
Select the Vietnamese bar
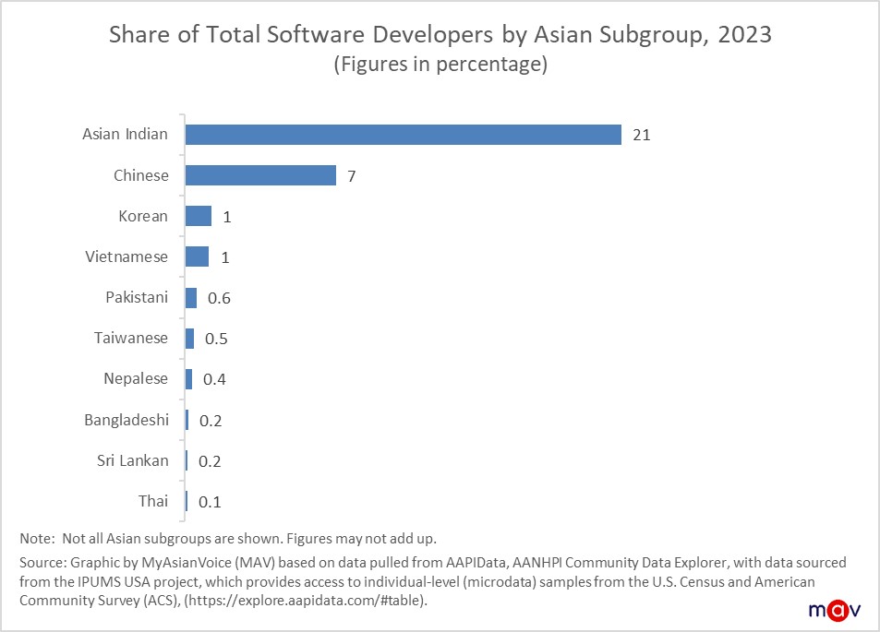click(x=195, y=256)
